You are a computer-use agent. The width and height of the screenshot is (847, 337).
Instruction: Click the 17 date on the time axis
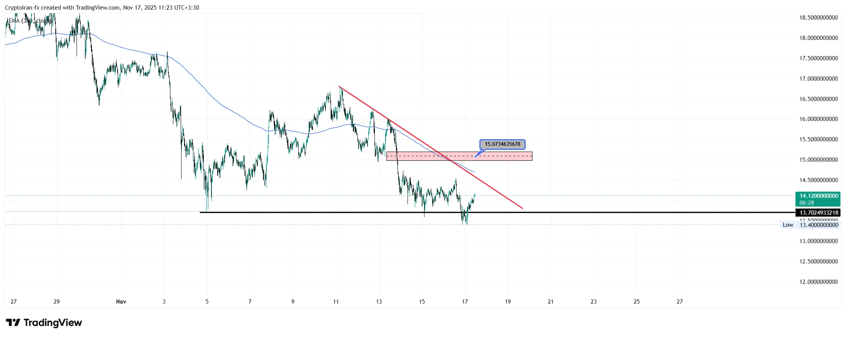point(465,302)
